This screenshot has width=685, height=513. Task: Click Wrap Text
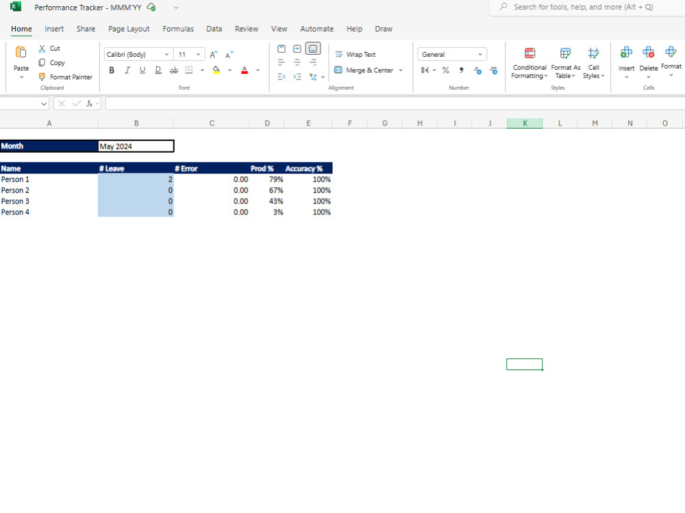(x=355, y=55)
